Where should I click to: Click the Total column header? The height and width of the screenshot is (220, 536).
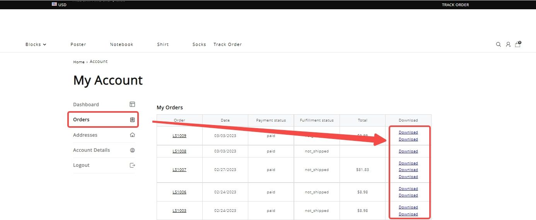click(362, 120)
